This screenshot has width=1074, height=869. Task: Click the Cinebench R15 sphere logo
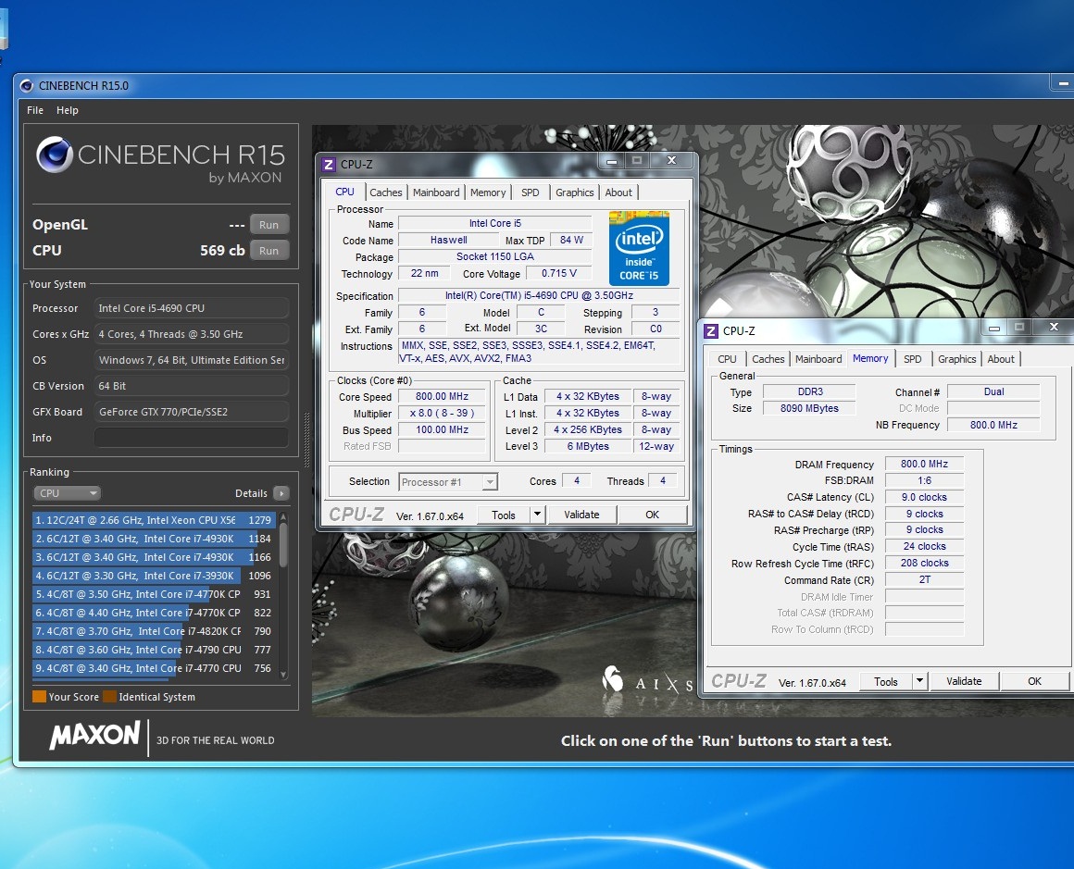pos(55,154)
